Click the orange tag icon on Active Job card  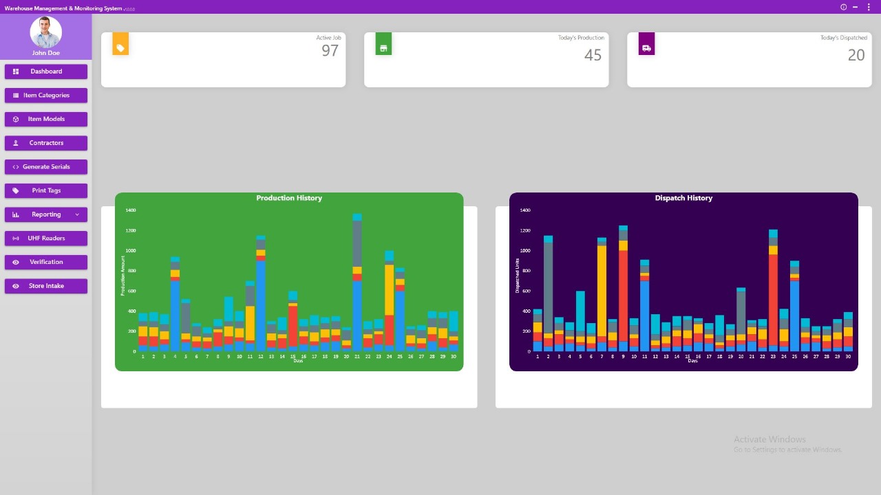[x=120, y=47]
